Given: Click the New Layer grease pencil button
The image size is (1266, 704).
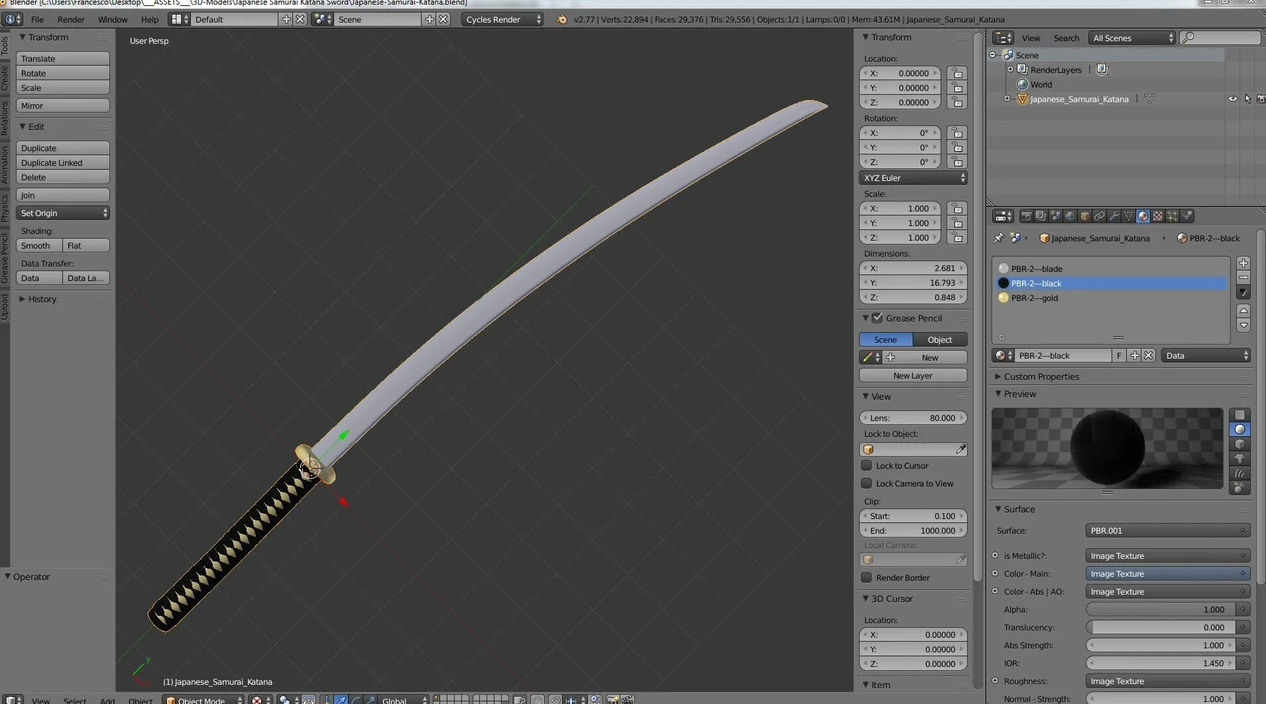Looking at the screenshot, I should tap(913, 375).
